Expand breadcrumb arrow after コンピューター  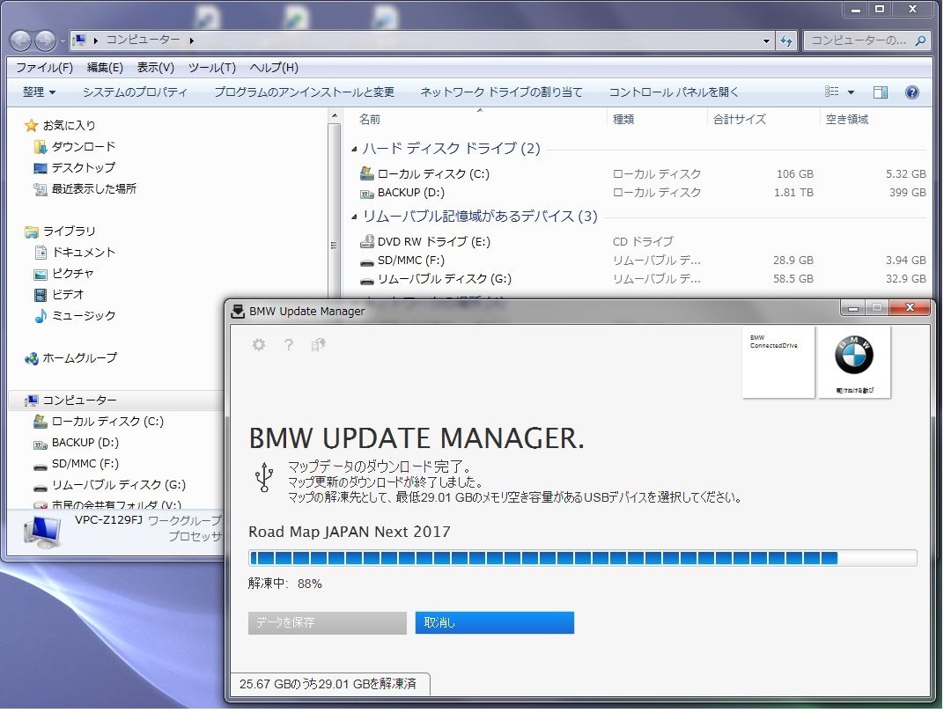pyautogui.click(x=193, y=41)
